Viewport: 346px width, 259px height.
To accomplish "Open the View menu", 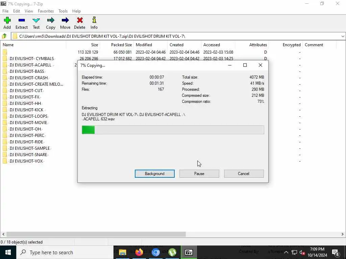I will pyautogui.click(x=29, y=11).
